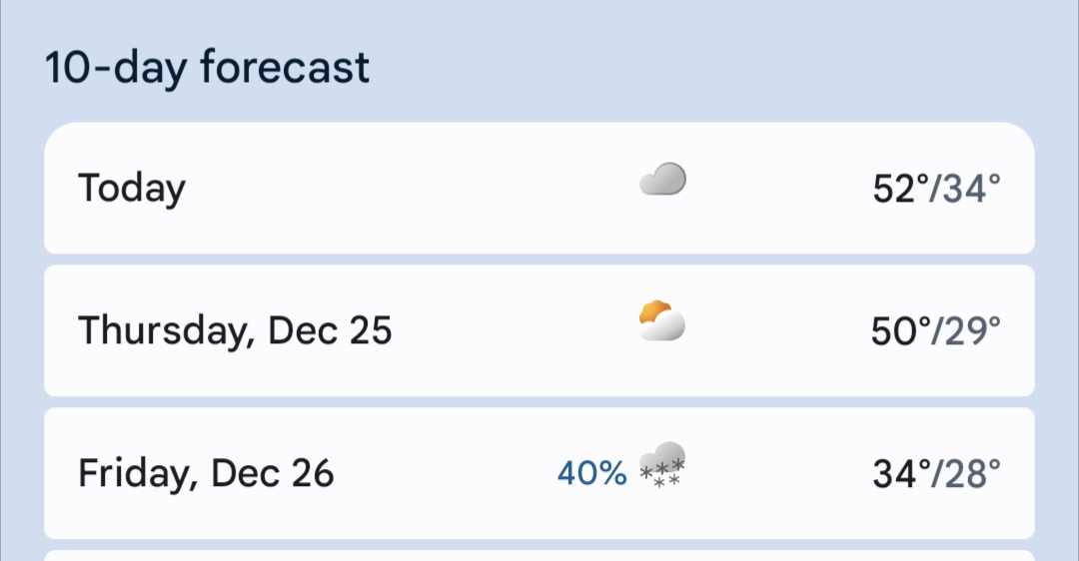Open the partially visible row below Friday
1079x561 pixels.
point(539,555)
